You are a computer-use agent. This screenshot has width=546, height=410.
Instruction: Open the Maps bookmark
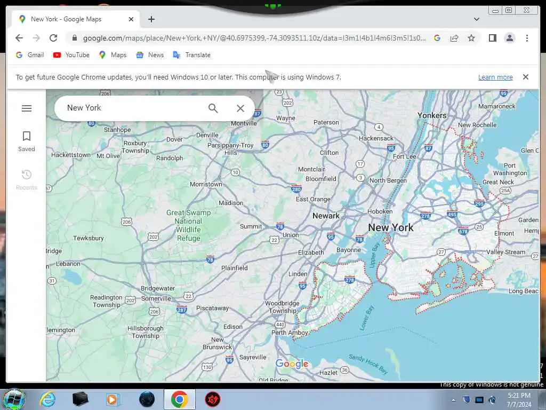click(x=113, y=55)
